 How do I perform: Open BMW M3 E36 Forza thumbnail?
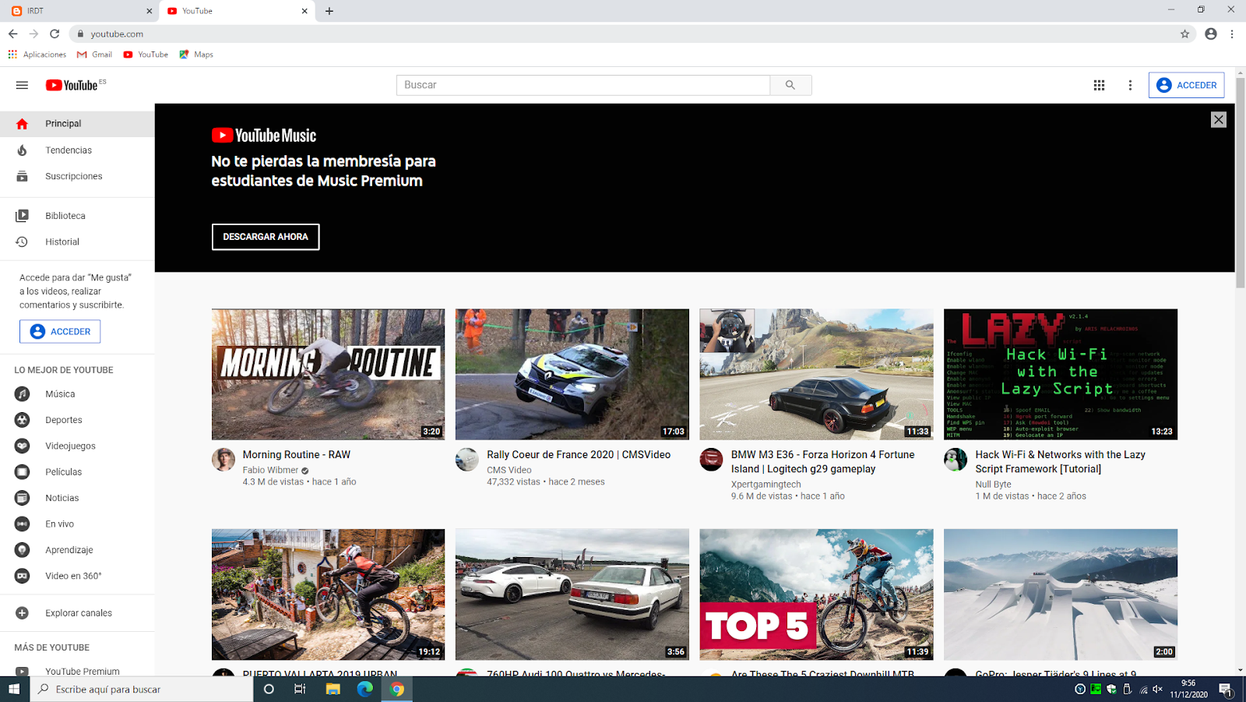pos(816,374)
